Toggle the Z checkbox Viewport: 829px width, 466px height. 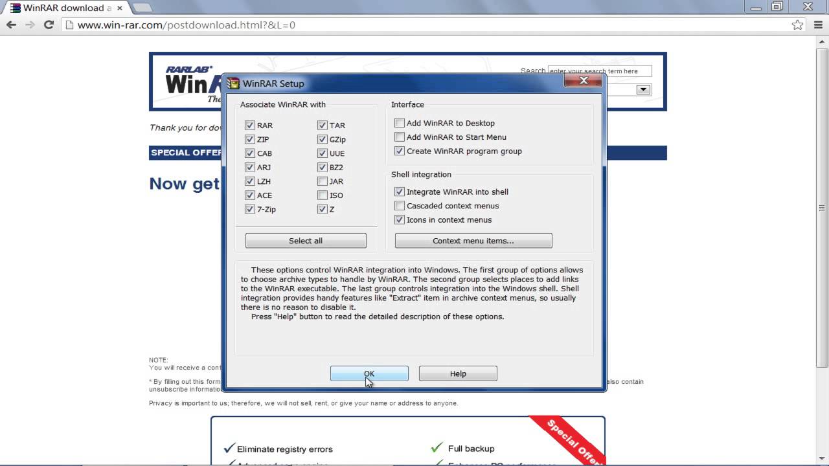coord(323,209)
